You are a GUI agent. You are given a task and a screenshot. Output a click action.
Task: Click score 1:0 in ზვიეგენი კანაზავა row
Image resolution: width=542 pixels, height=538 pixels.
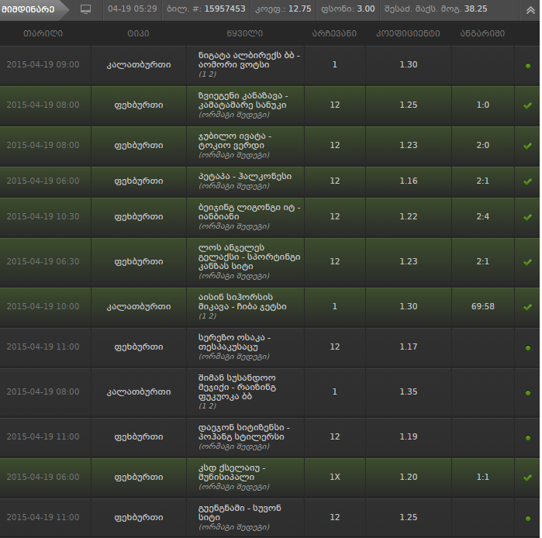pos(482,105)
